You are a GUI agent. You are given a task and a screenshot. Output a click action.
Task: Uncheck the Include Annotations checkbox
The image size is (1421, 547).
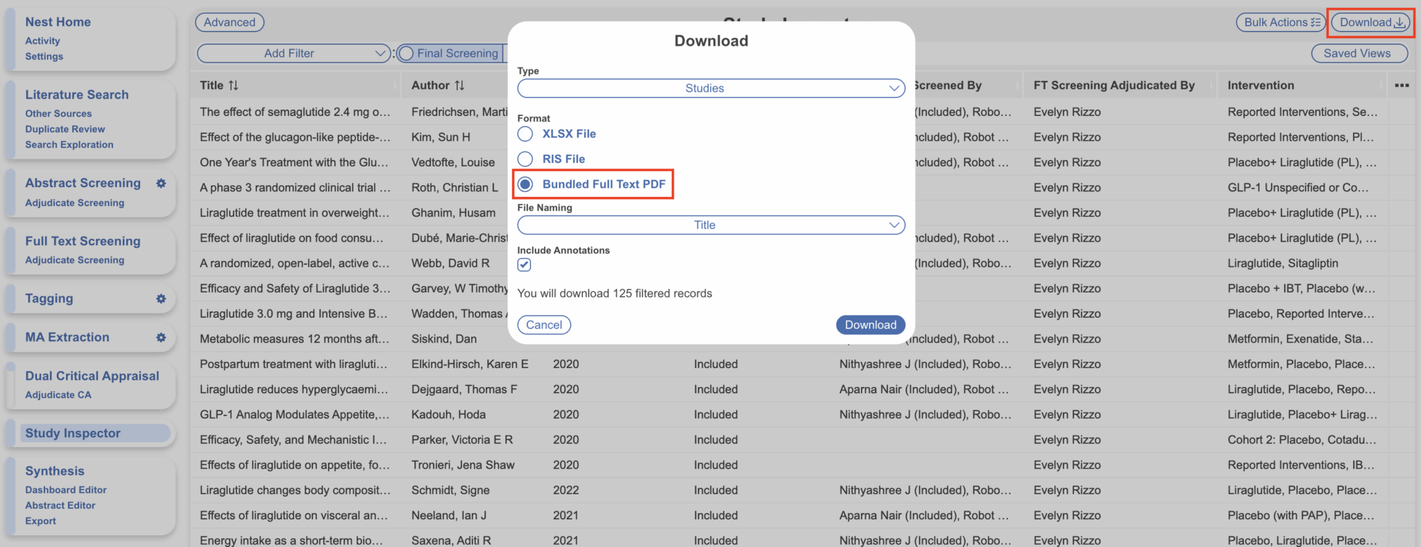pyautogui.click(x=524, y=265)
